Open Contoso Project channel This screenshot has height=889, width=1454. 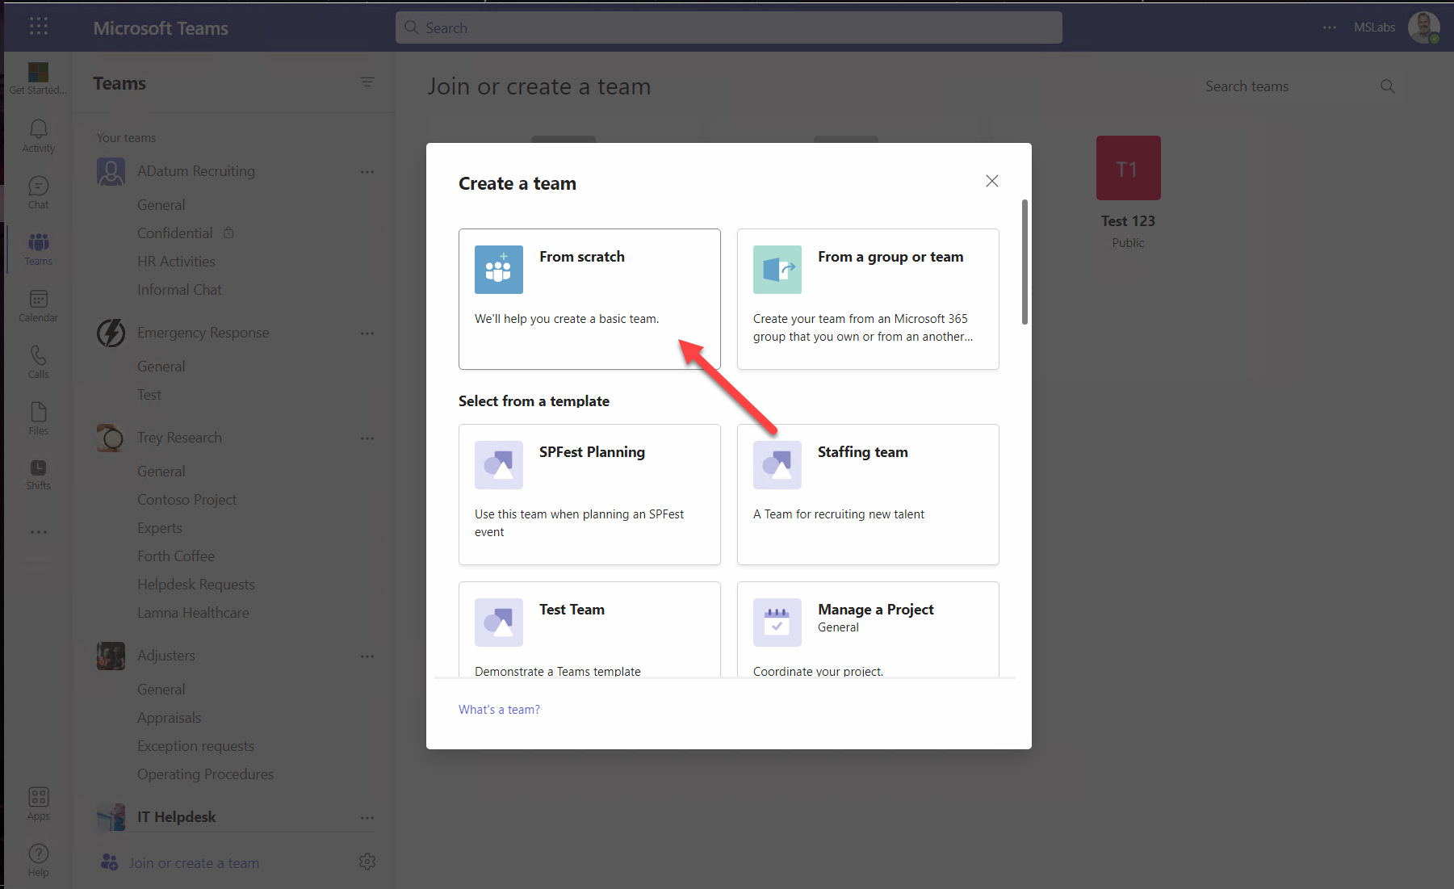[x=186, y=500]
